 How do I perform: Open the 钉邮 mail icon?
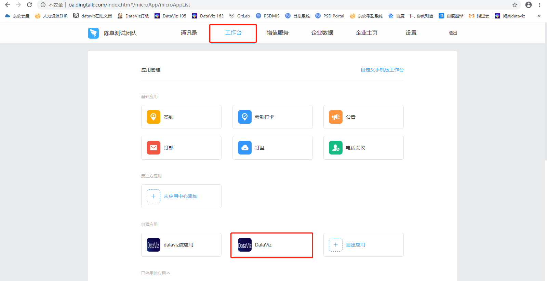point(154,148)
